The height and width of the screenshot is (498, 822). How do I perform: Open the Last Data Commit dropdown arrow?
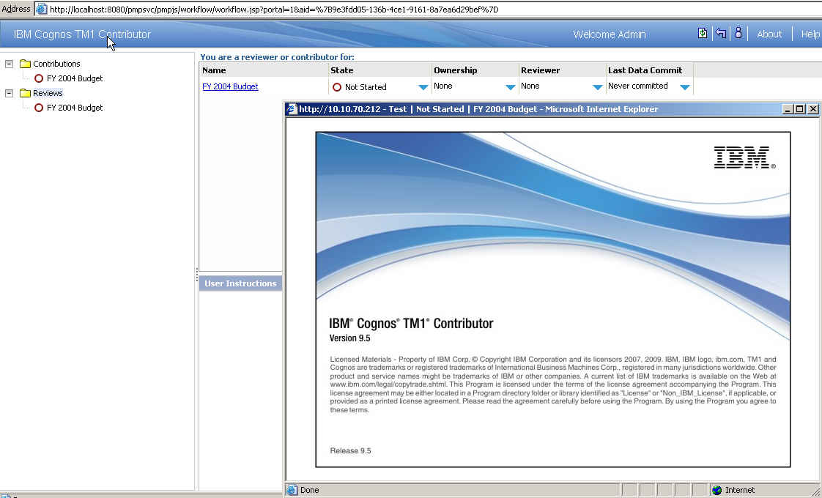(x=685, y=88)
